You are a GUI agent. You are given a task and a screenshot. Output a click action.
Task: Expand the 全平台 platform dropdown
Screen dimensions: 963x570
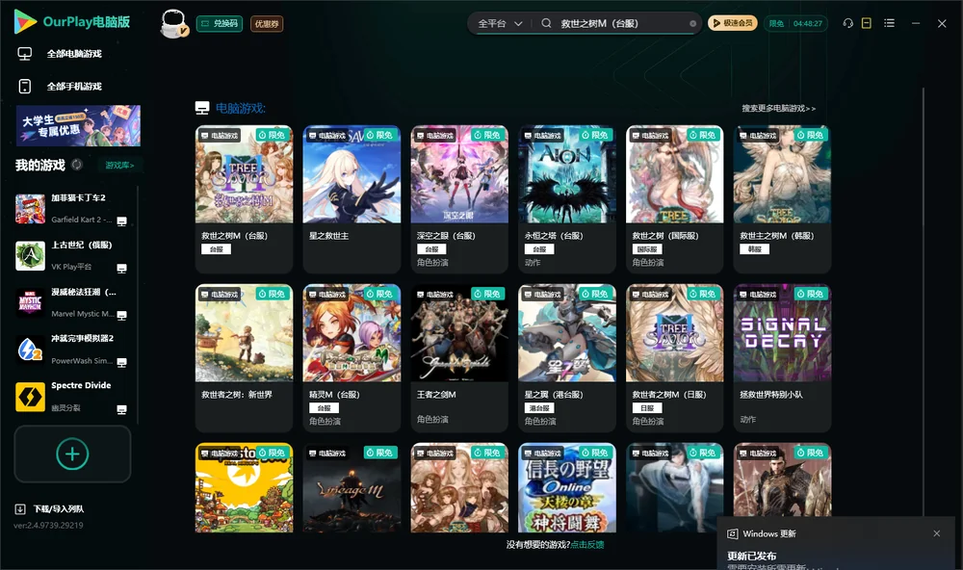500,23
